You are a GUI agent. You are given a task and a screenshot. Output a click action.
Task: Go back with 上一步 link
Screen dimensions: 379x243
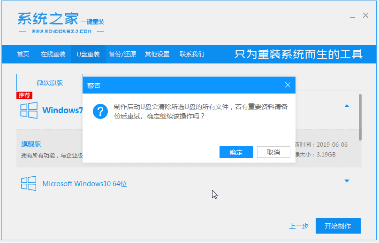click(x=299, y=226)
